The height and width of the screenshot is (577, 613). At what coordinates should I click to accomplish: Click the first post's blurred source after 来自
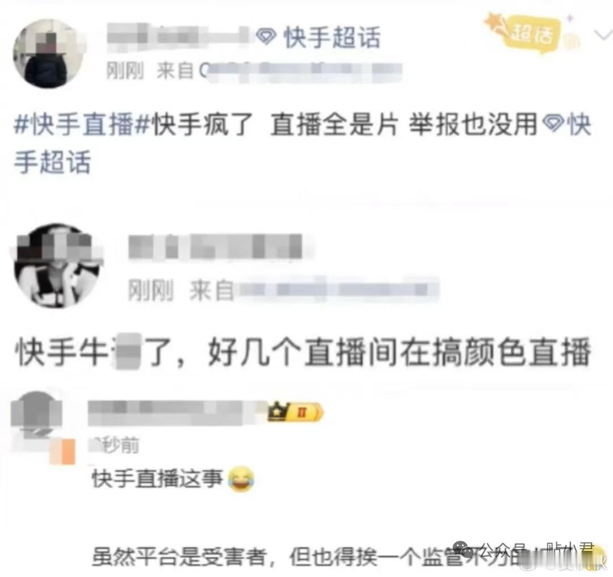301,71
